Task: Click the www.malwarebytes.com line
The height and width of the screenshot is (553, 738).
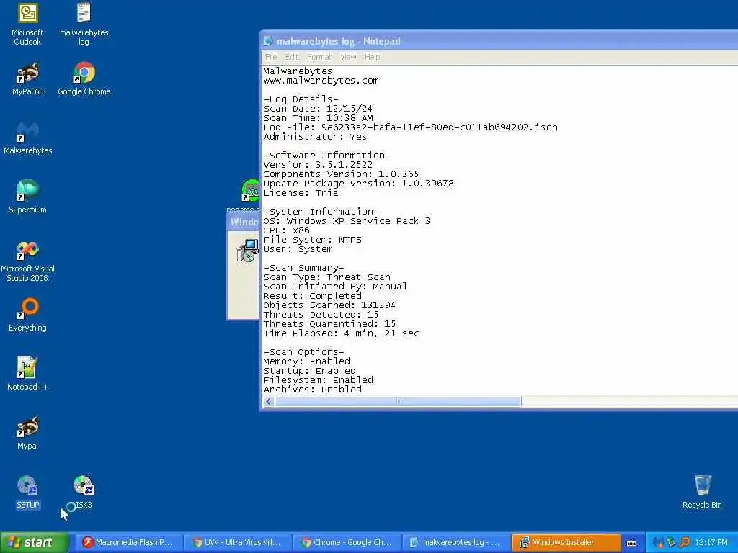Action: pos(321,81)
